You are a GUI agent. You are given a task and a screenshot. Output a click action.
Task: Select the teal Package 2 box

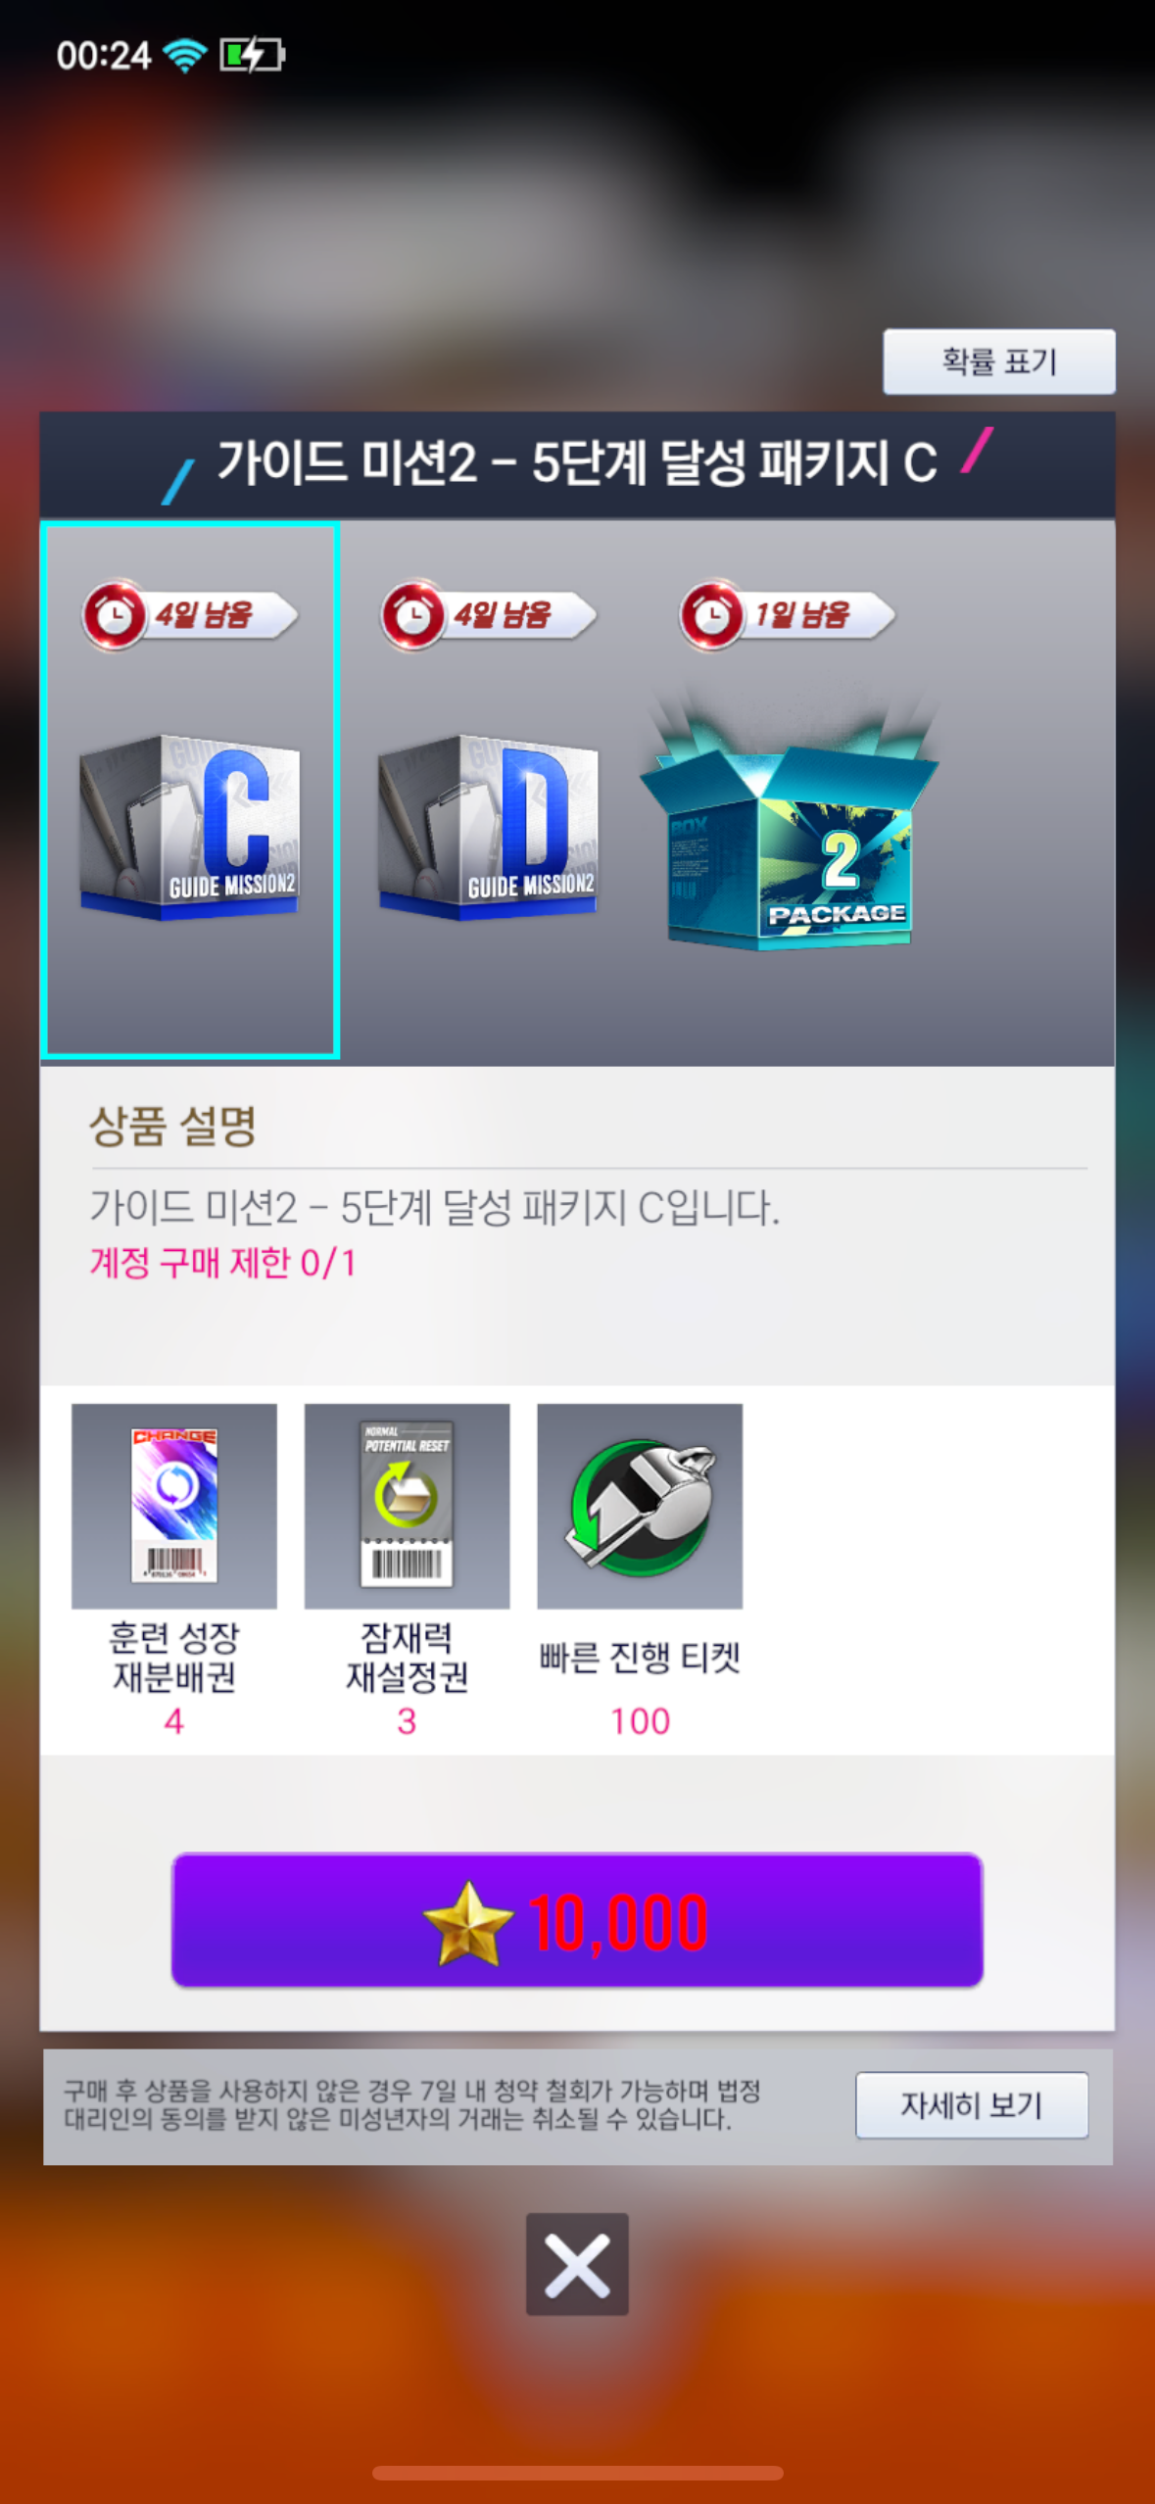point(790,821)
